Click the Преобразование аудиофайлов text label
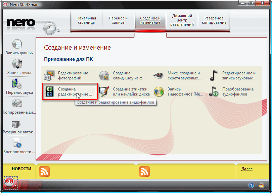Screen dimensions: 272x193 coord(238,92)
